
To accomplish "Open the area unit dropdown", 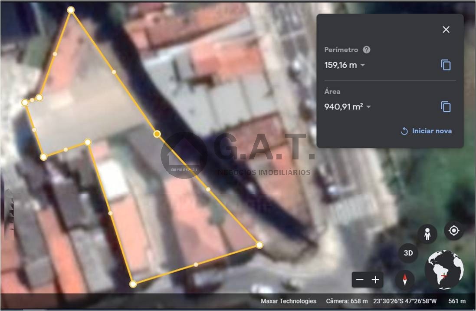I will [x=369, y=107].
